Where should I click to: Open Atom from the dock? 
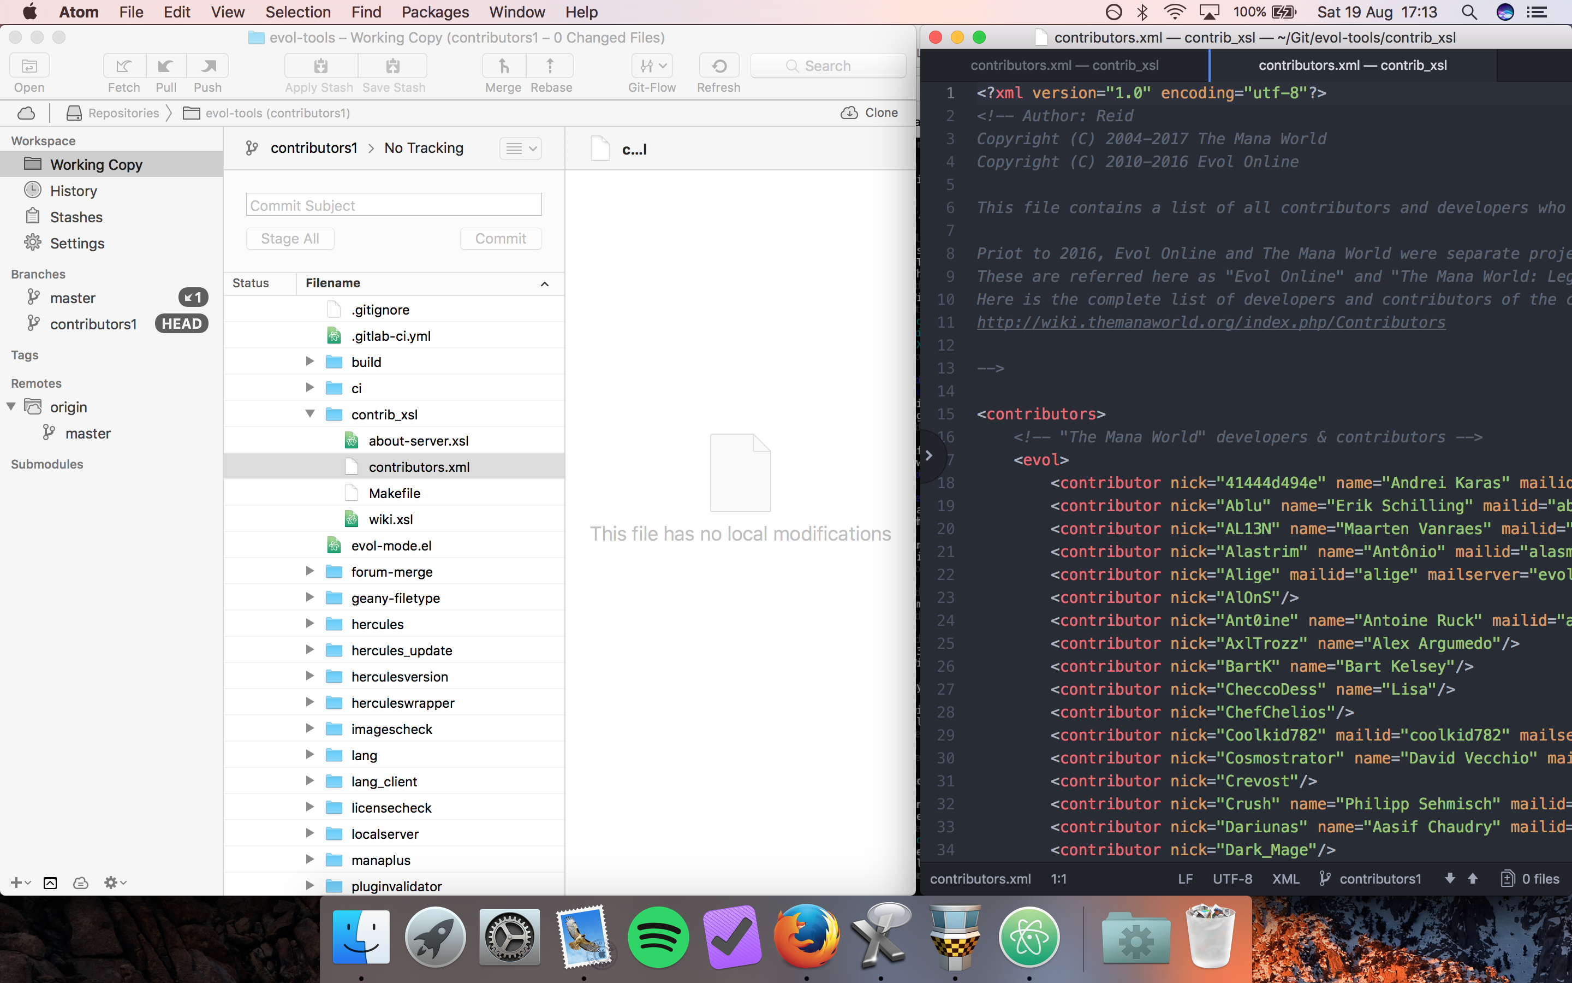(x=1029, y=937)
